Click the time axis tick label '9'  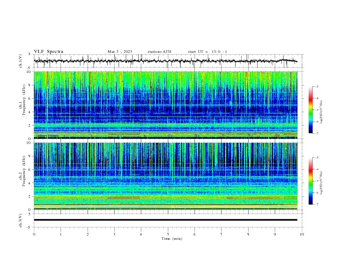click(x=275, y=234)
